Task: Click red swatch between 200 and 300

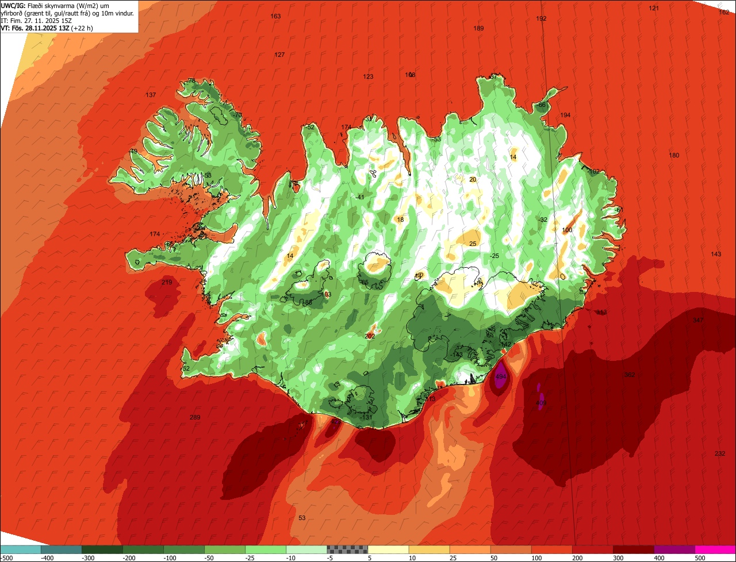Action: (x=592, y=550)
